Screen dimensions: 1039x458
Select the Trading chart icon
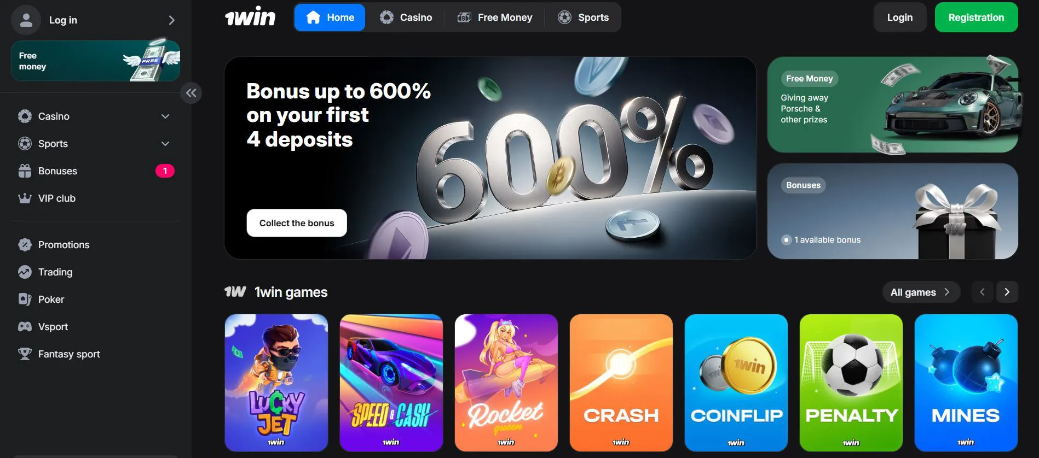pyautogui.click(x=25, y=272)
